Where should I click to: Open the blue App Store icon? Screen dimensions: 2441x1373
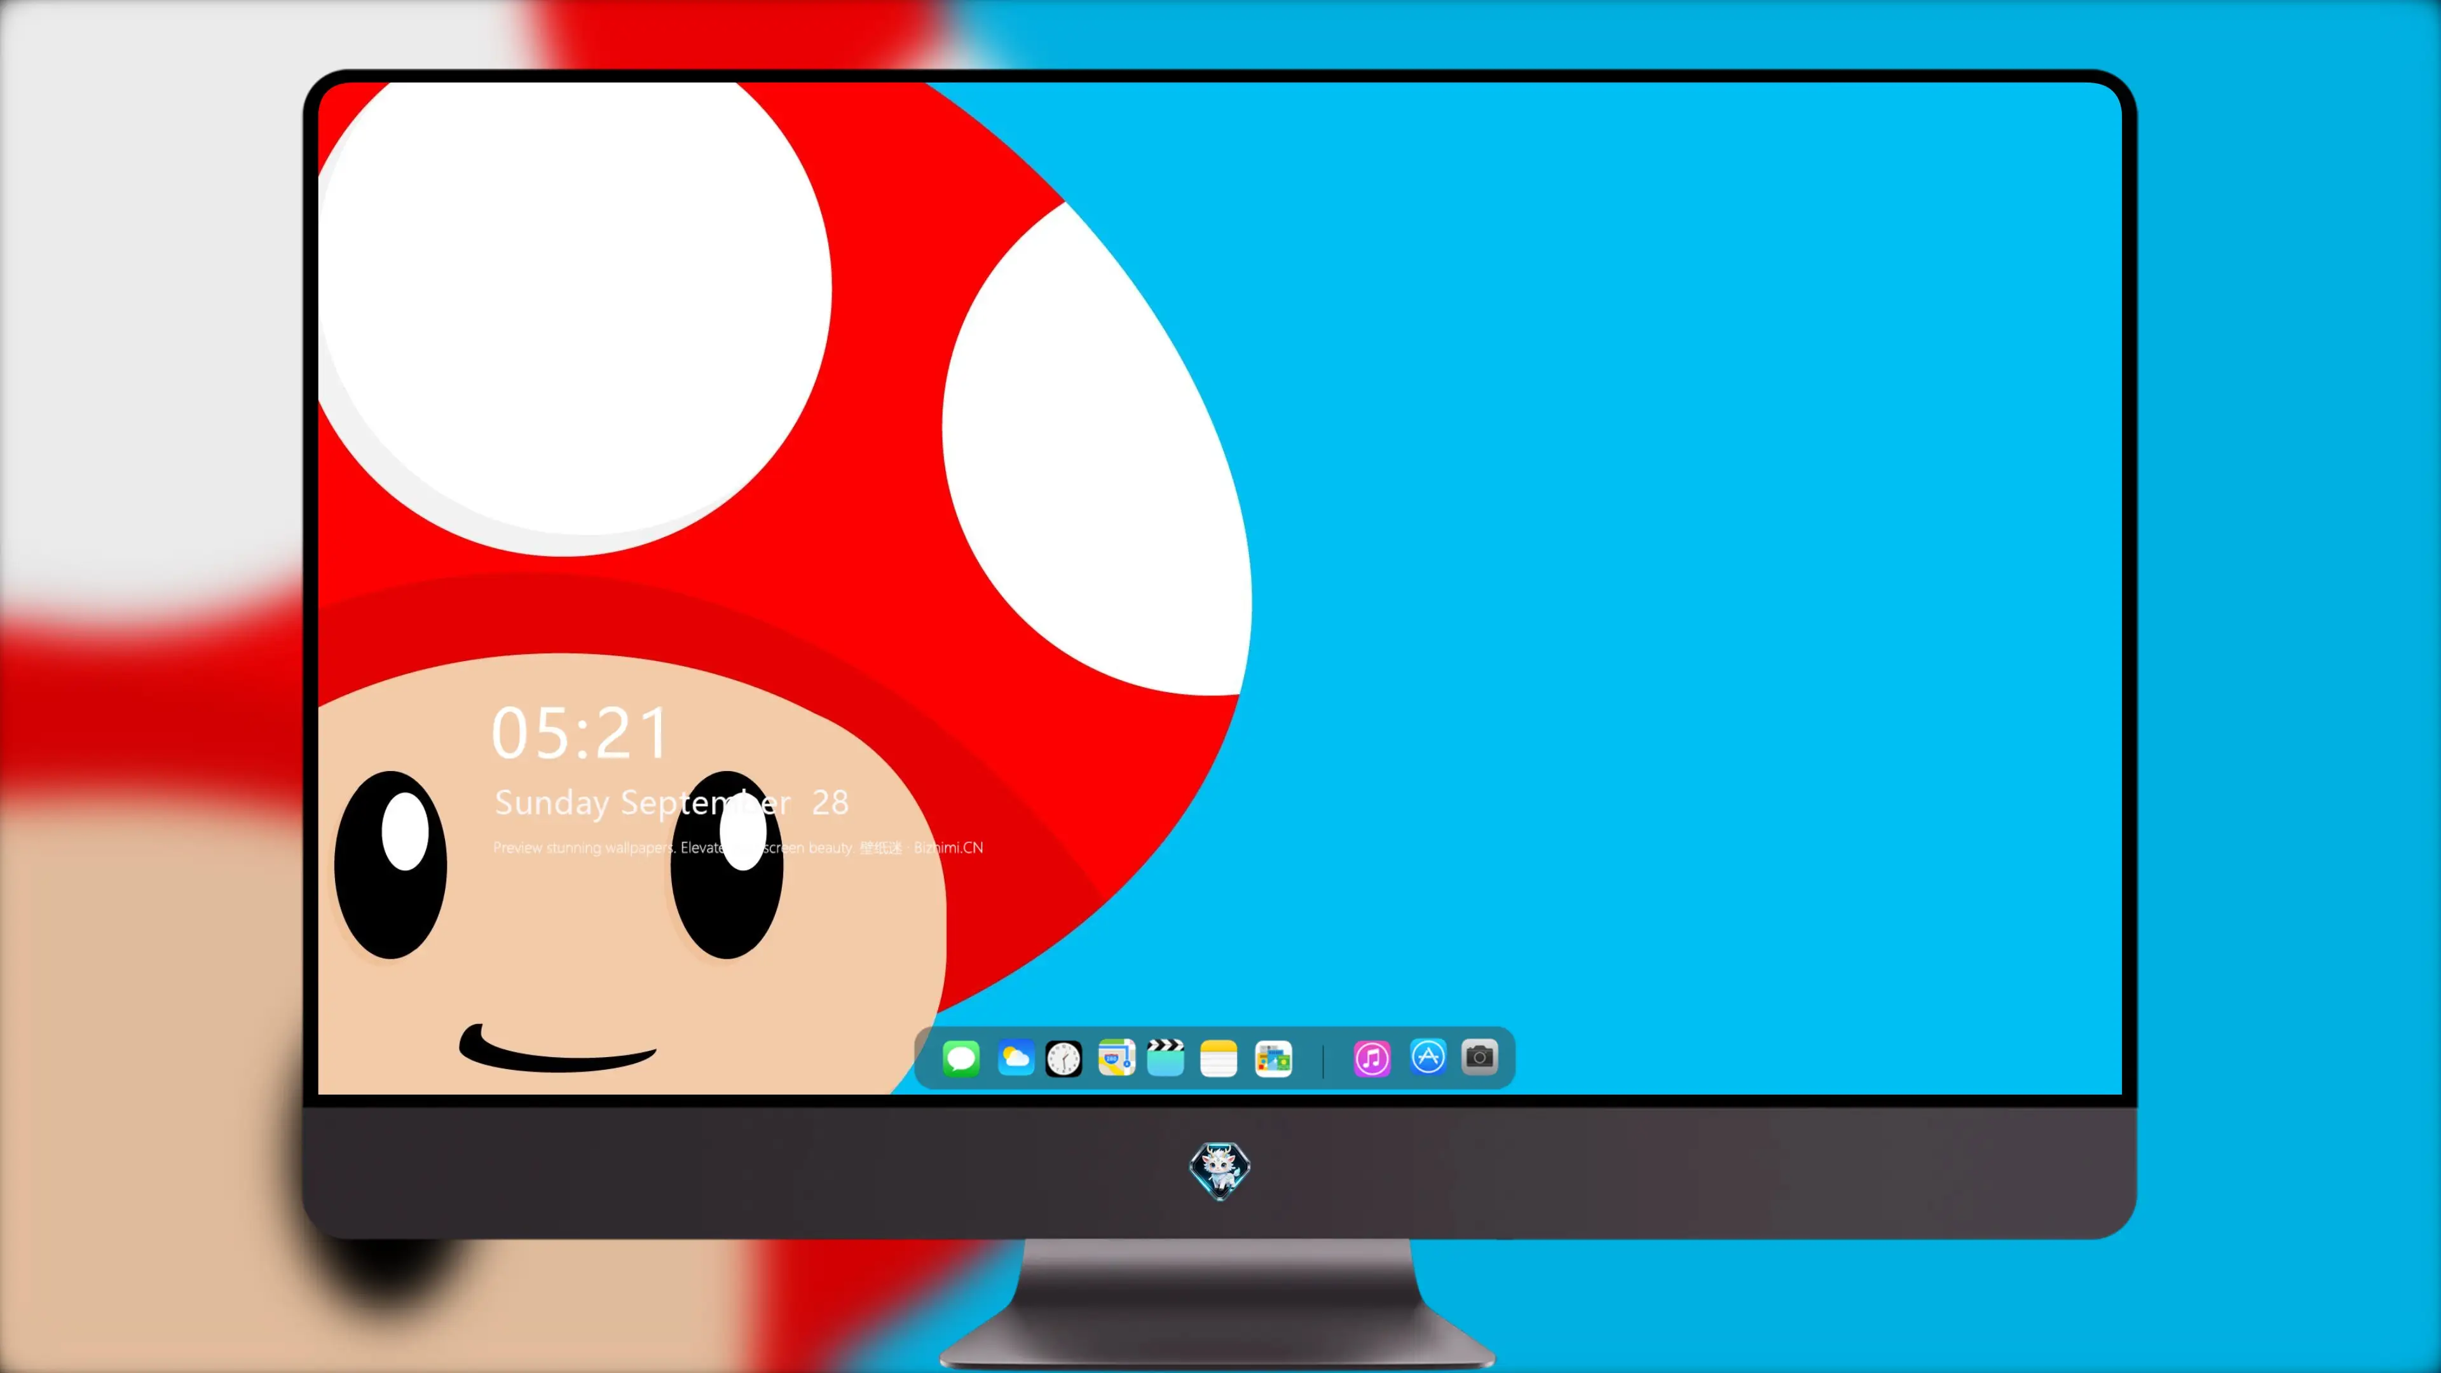[1428, 1056]
